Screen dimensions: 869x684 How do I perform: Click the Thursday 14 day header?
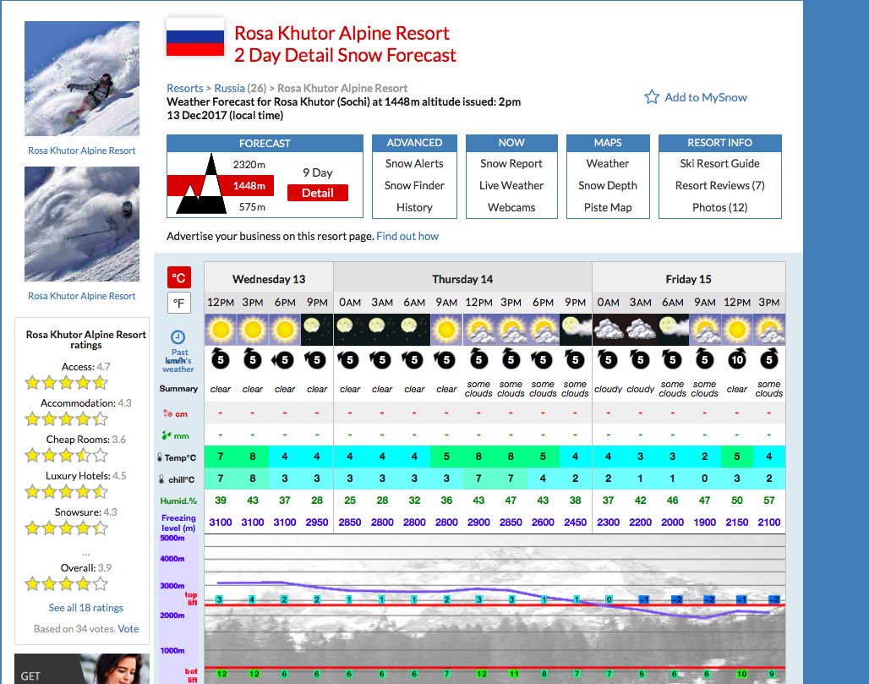462,279
